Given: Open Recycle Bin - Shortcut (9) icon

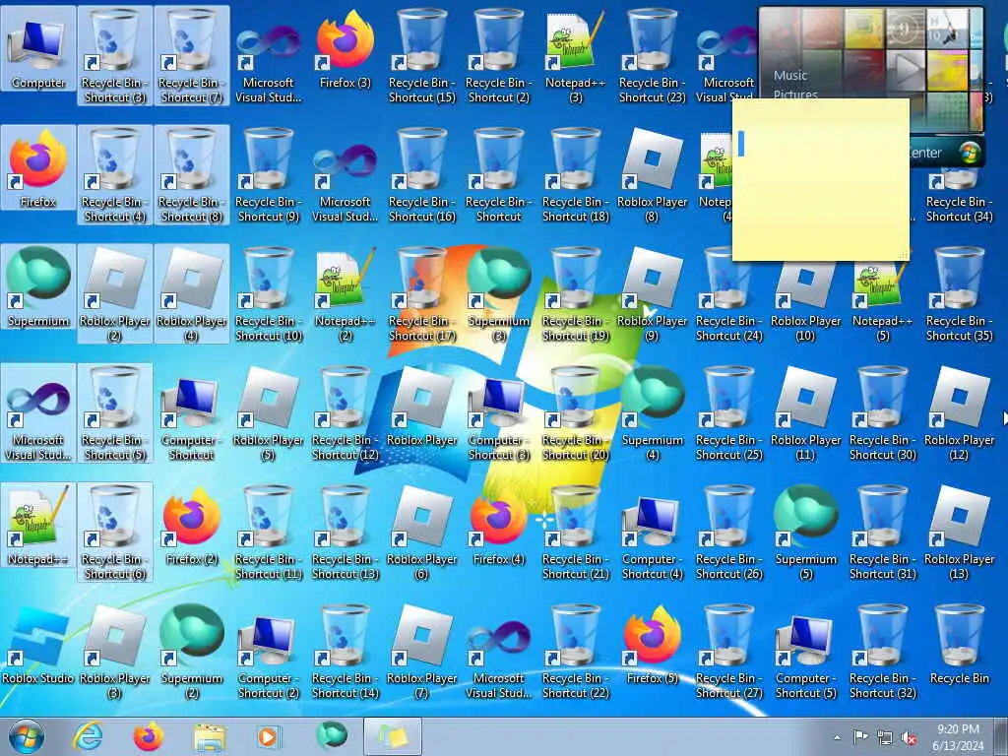Looking at the screenshot, I should tap(268, 175).
